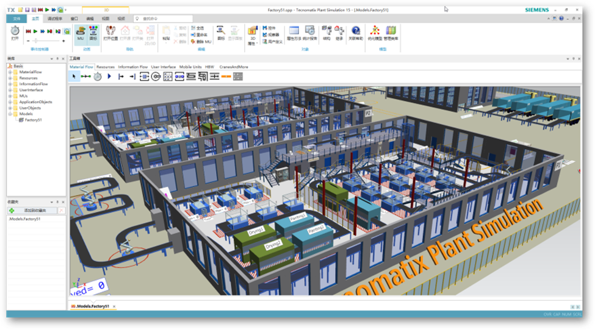Select the Buffer tool icon

pos(191,77)
